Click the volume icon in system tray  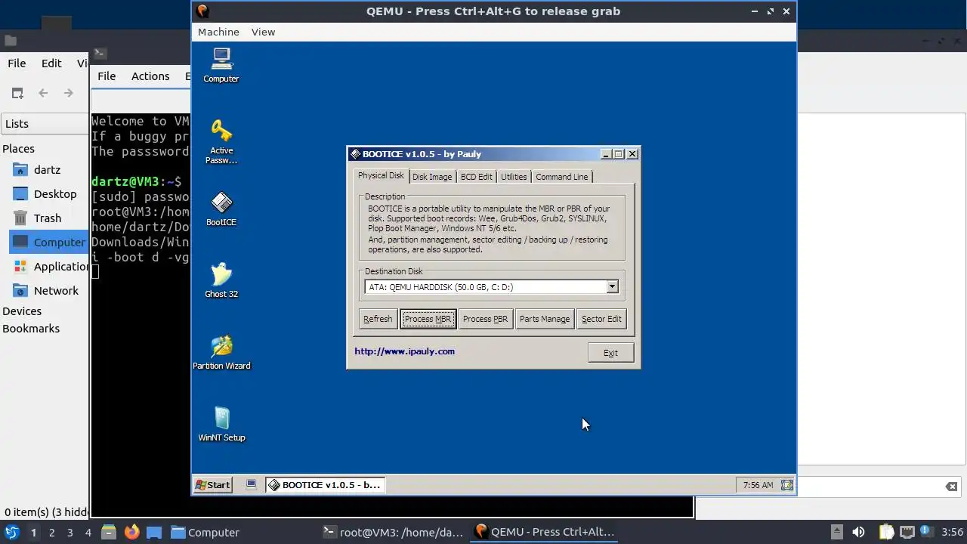click(858, 532)
